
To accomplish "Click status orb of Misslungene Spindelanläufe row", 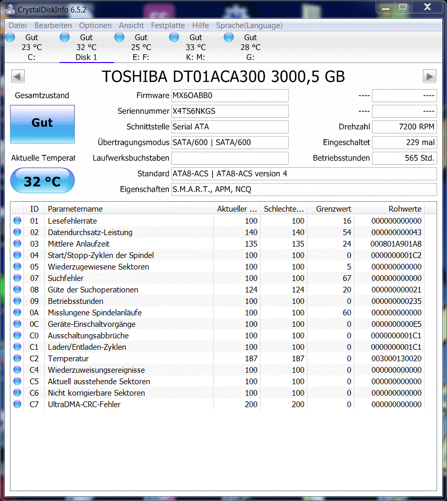I will tap(17, 312).
